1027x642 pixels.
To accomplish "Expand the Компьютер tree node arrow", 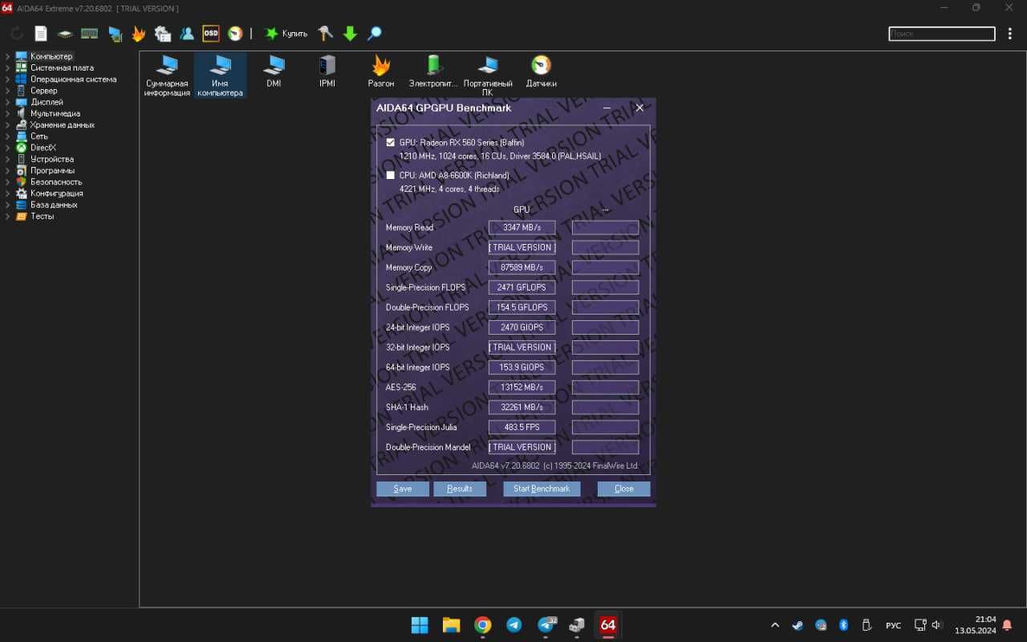I will [x=7, y=56].
